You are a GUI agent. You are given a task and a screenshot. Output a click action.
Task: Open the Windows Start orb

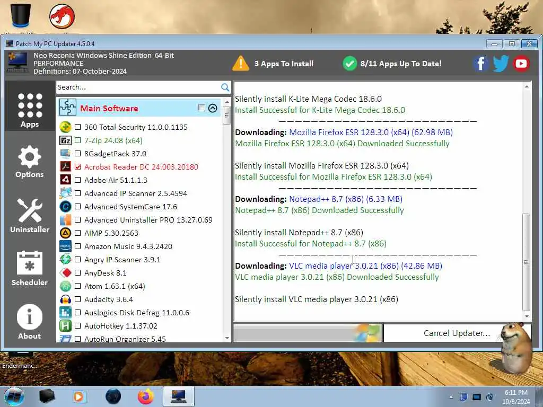(x=14, y=396)
